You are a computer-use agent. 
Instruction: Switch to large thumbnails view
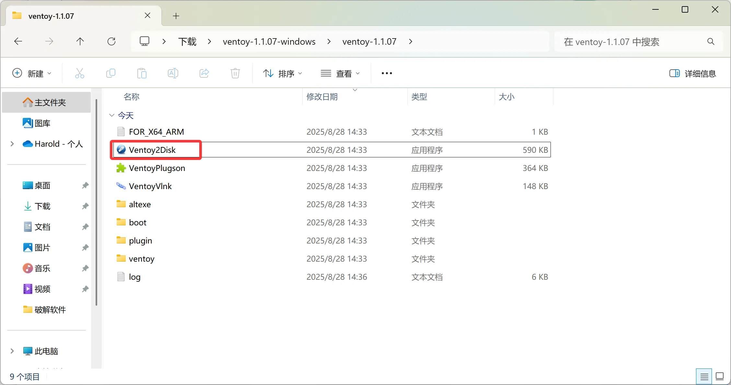tap(720, 376)
